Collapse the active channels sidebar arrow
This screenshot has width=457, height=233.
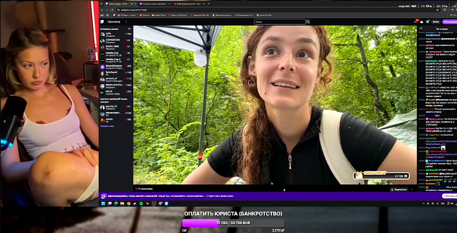(x=129, y=28)
